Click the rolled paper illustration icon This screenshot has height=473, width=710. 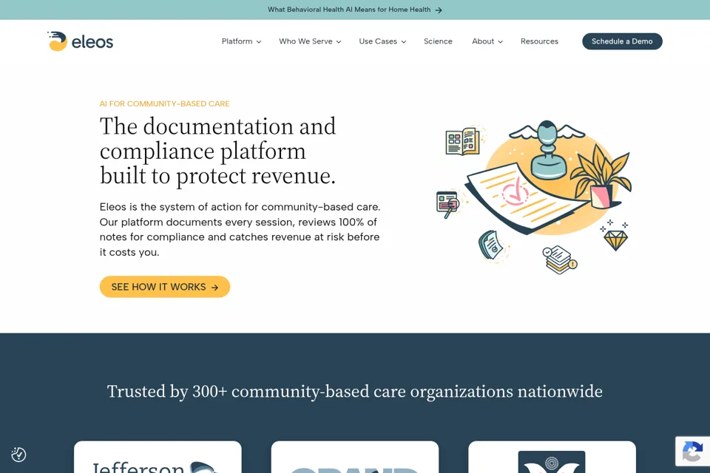(490, 245)
